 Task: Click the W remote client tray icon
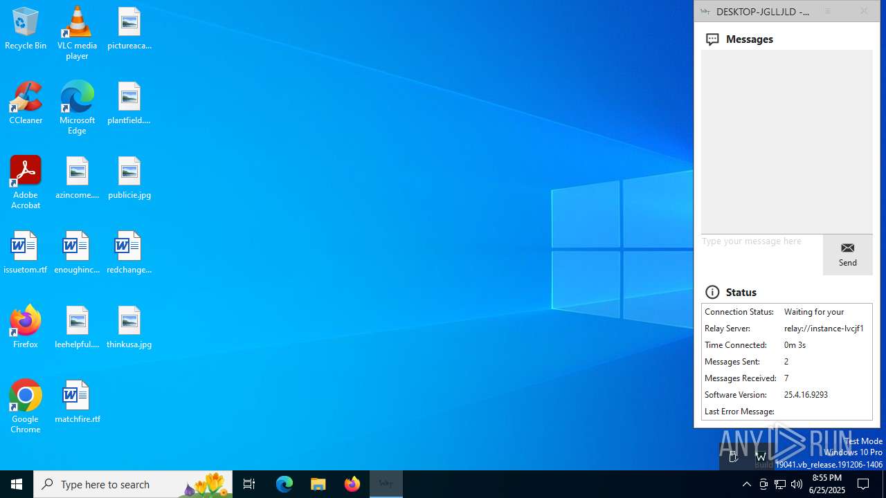coord(761,456)
